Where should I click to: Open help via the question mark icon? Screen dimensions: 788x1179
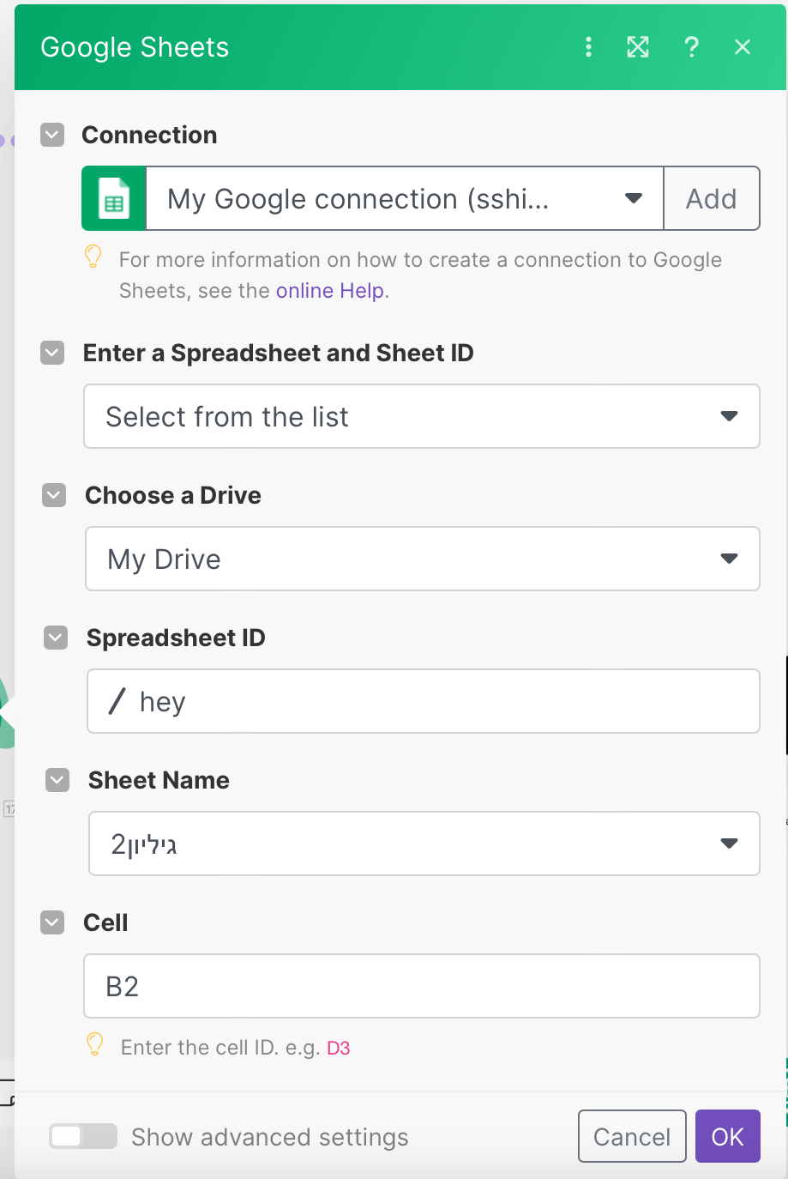coord(691,47)
